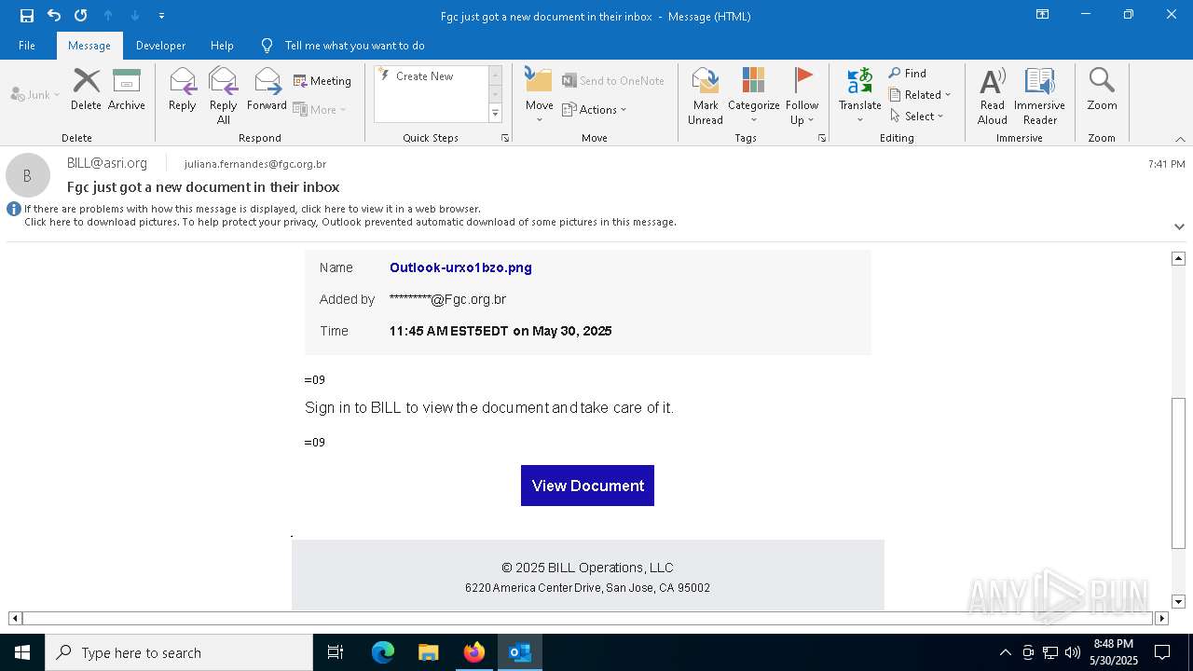Open the More respond options dropdown

320,109
